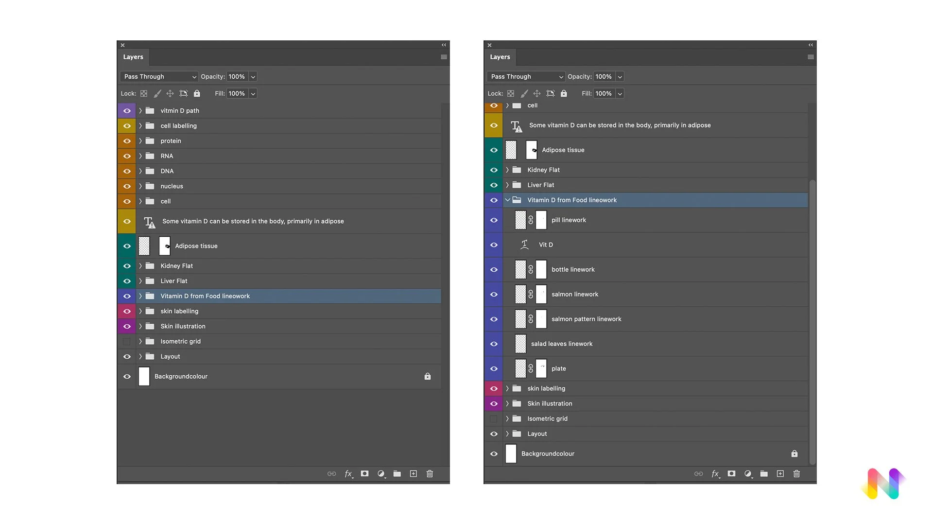Create new group folder icon in right panel

(764, 473)
